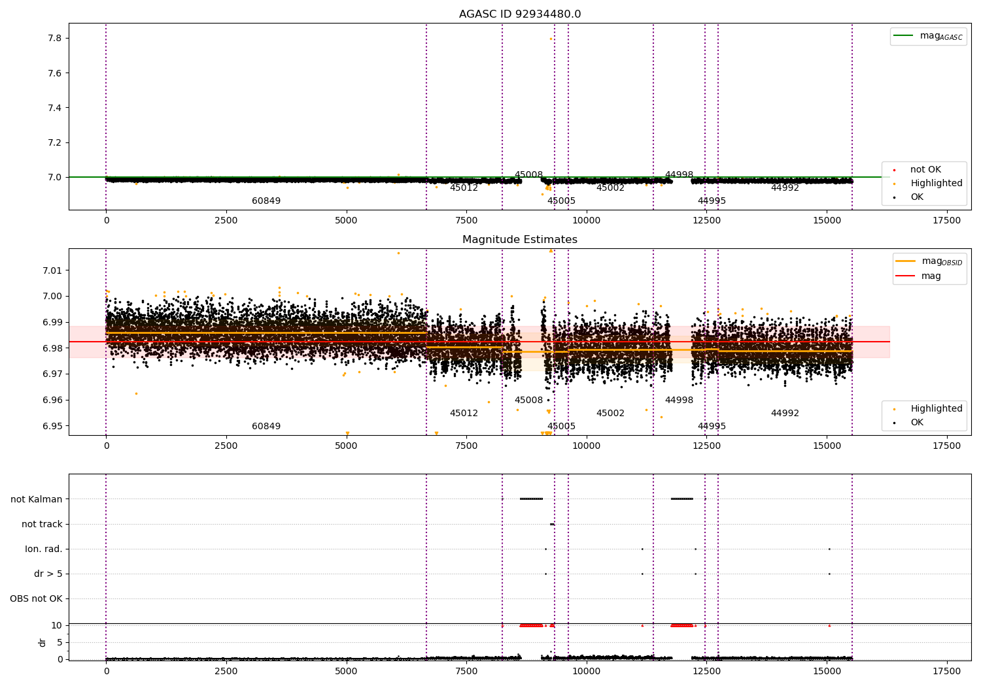Image resolution: width=981 pixels, height=686 pixels.
Task: Click OBSID label 45012 in middle plot
Action: 464,414
